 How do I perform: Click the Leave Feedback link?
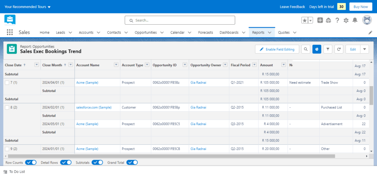pos(292,7)
